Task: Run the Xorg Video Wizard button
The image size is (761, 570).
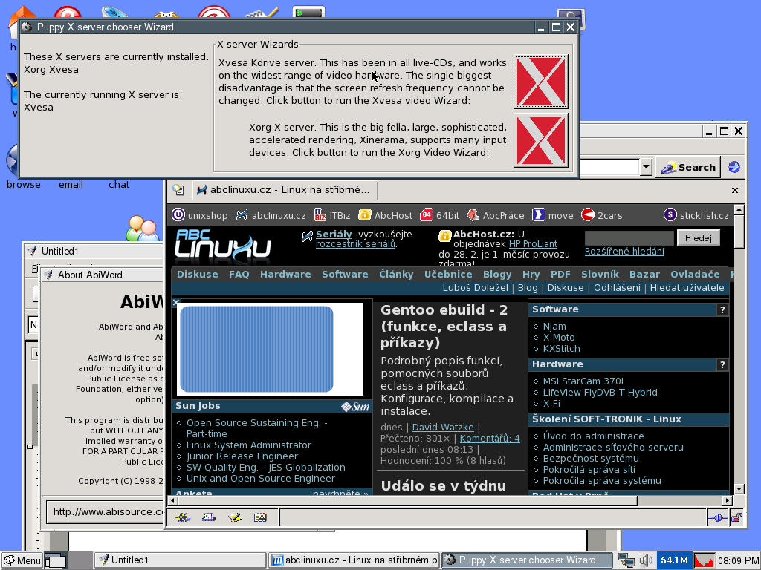Action: 541,140
